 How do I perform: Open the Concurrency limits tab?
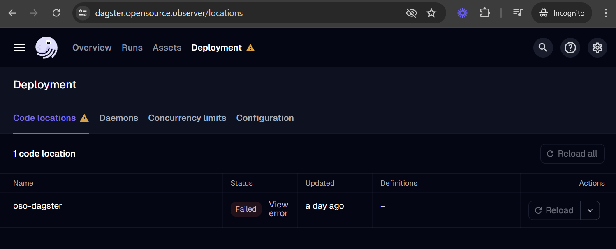[187, 118]
